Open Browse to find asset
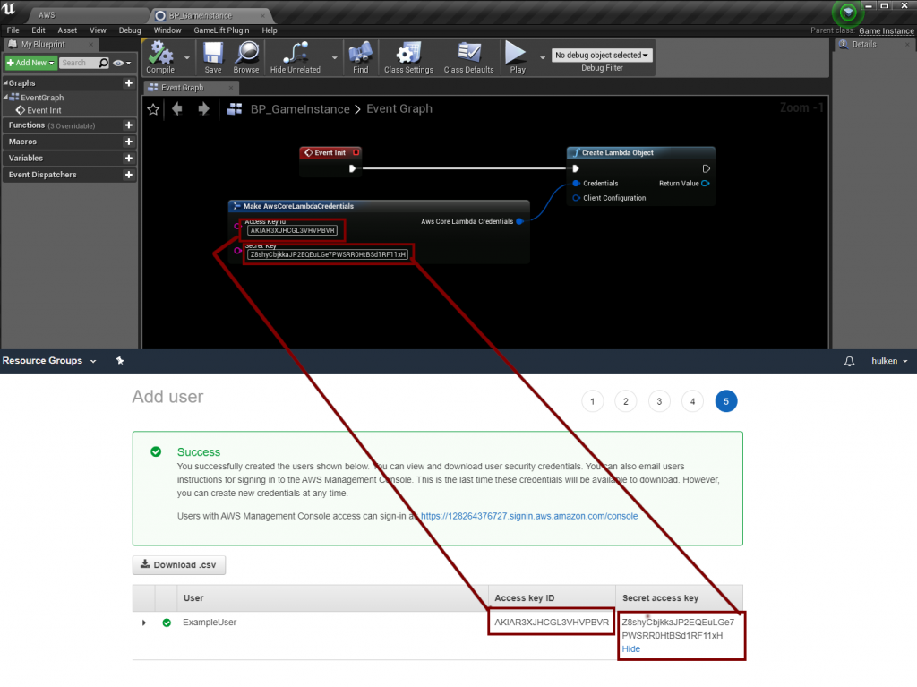This screenshot has height=687, width=917. point(246,57)
